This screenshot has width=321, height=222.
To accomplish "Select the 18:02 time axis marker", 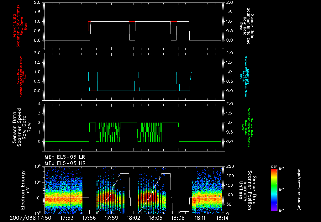I will tap(134, 218).
